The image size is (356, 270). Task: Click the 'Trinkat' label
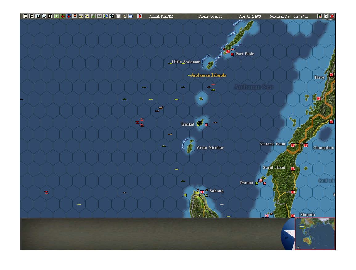[187, 124]
